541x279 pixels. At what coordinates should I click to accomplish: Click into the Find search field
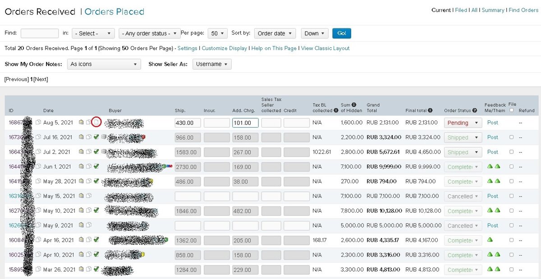[x=40, y=33]
